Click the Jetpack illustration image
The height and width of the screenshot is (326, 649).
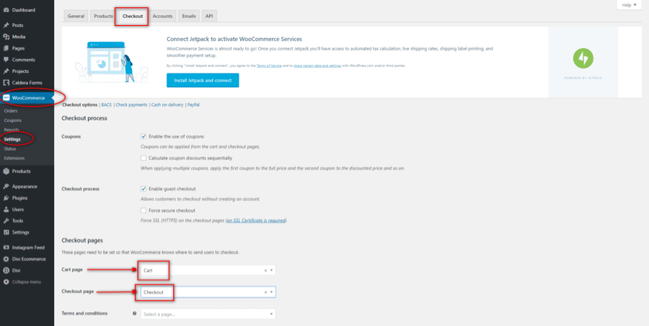click(x=111, y=62)
